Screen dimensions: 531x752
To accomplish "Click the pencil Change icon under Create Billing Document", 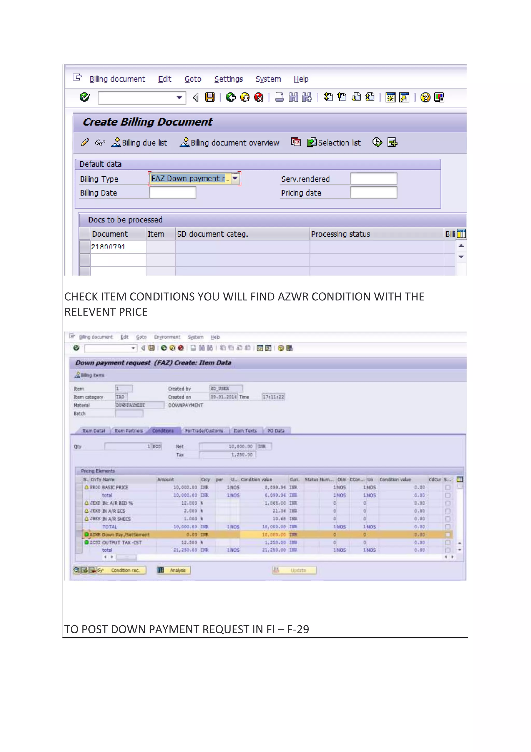I will [x=85, y=143].
